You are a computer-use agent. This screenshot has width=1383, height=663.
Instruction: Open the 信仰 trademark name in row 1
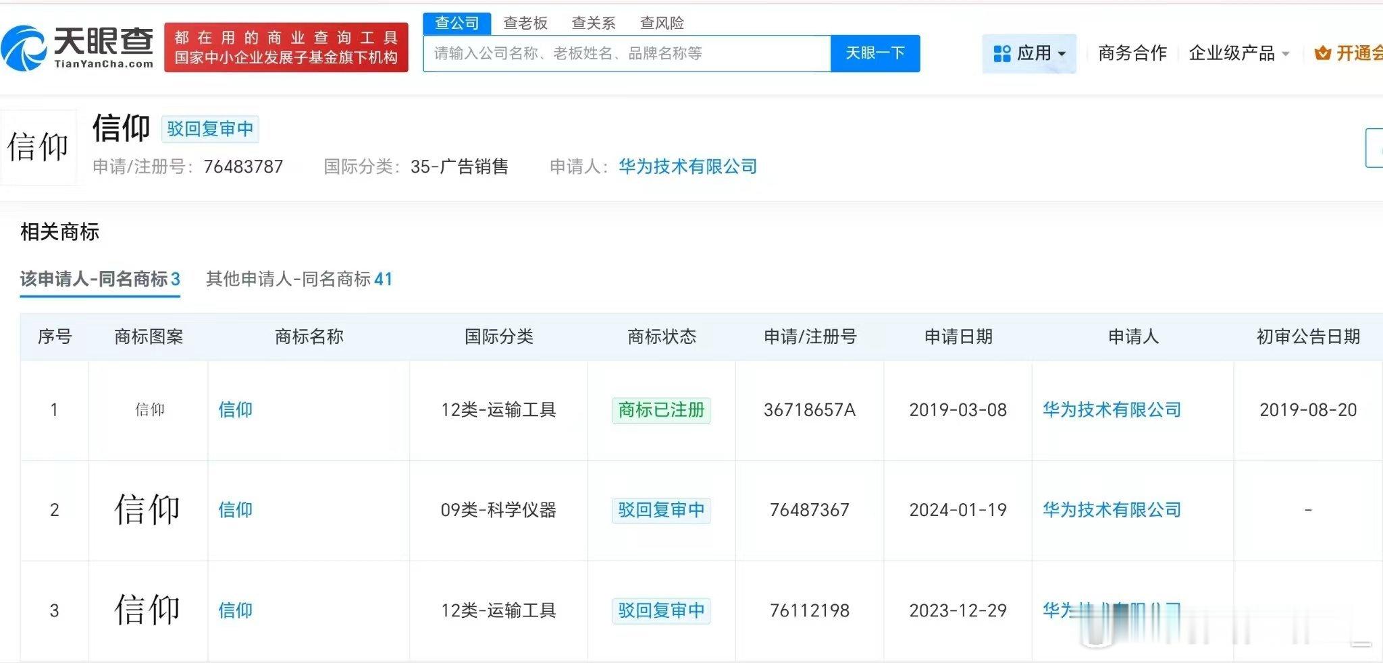coord(235,409)
